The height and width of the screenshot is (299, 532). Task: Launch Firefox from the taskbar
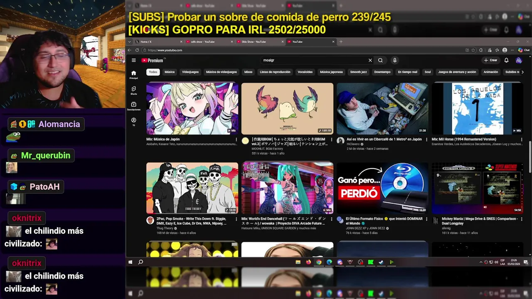[x=308, y=262]
